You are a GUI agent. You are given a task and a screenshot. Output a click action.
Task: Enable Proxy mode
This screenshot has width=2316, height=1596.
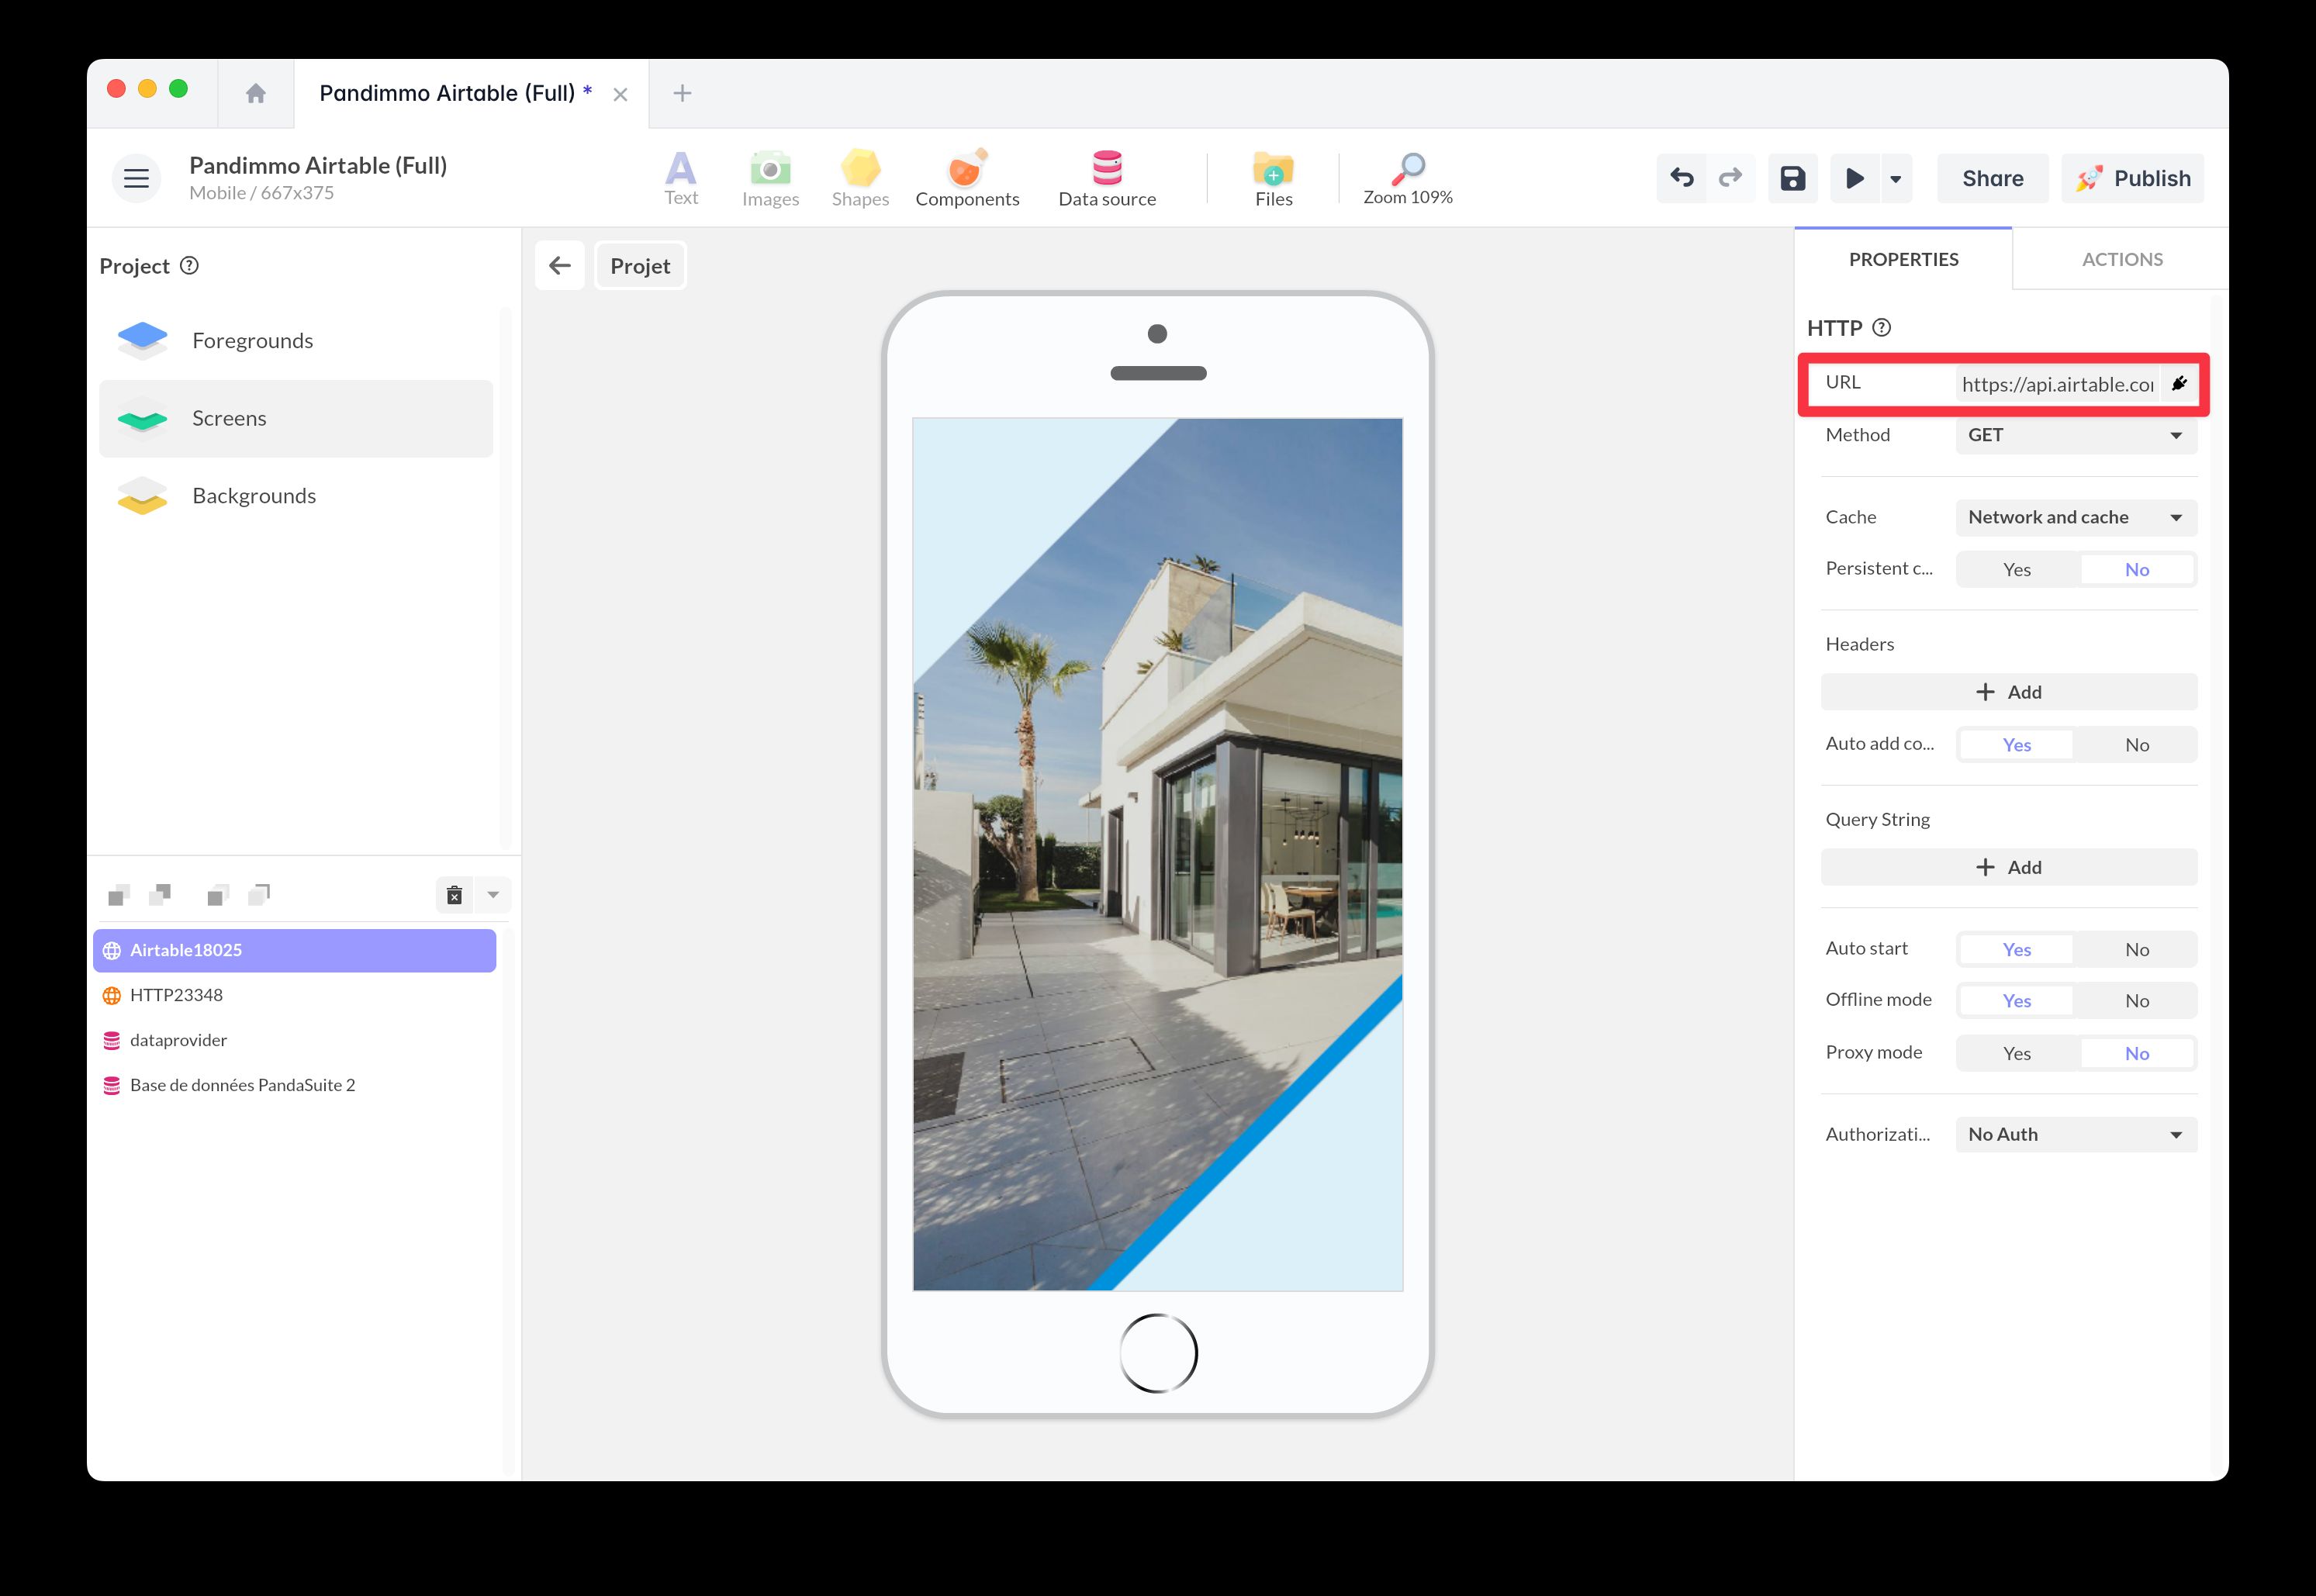click(x=2016, y=1052)
